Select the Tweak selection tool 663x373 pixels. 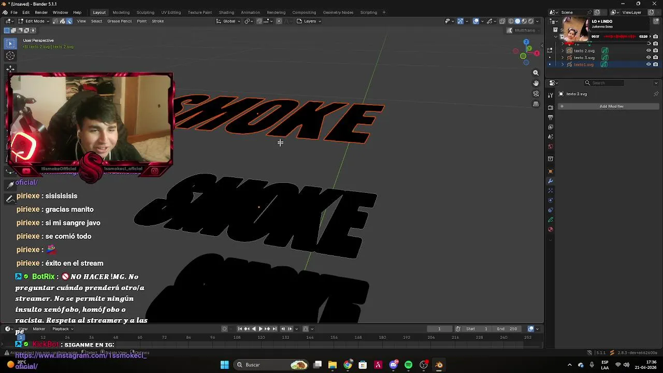coord(10,44)
